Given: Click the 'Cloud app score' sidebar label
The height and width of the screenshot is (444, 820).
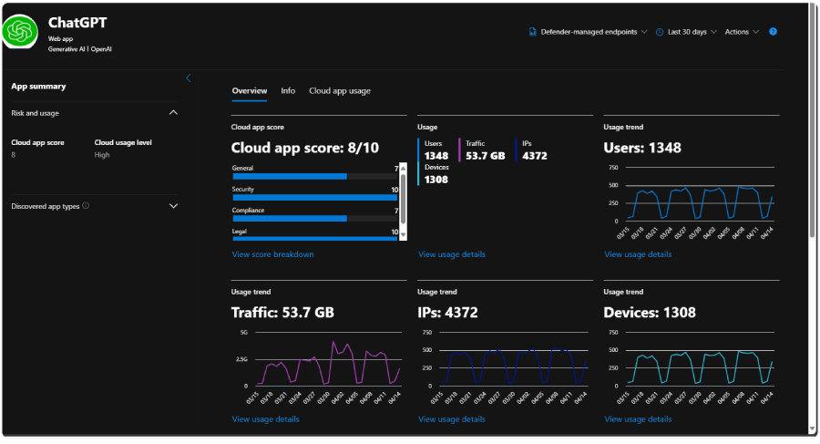Looking at the screenshot, I should point(37,142).
